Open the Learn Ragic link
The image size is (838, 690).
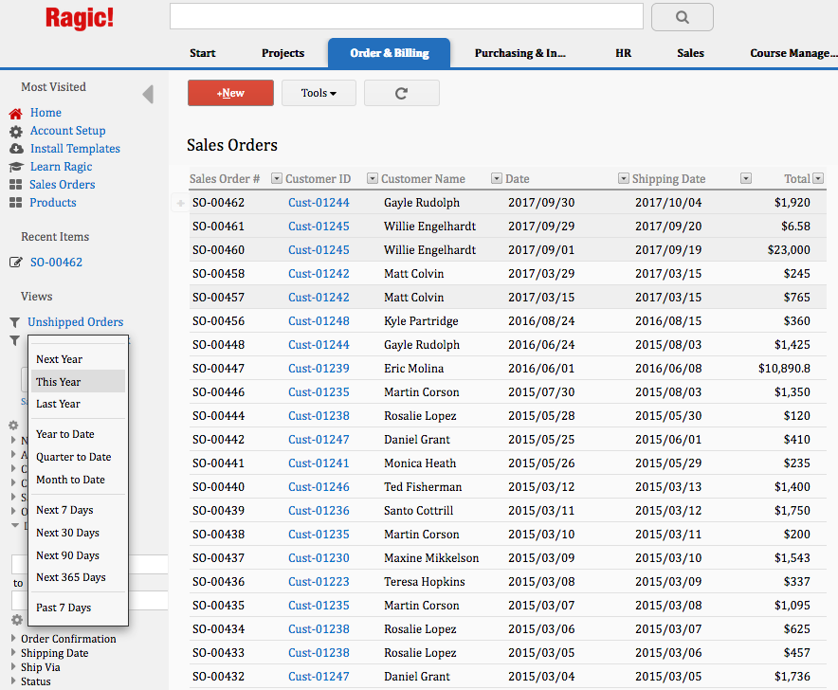pyautogui.click(x=61, y=167)
